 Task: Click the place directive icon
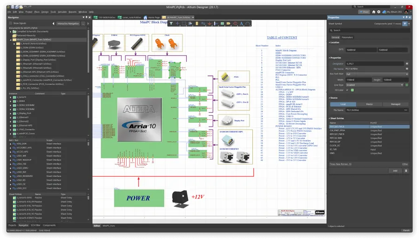pos(235,24)
